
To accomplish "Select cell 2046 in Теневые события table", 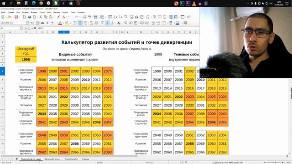I will (x=212, y=122).
